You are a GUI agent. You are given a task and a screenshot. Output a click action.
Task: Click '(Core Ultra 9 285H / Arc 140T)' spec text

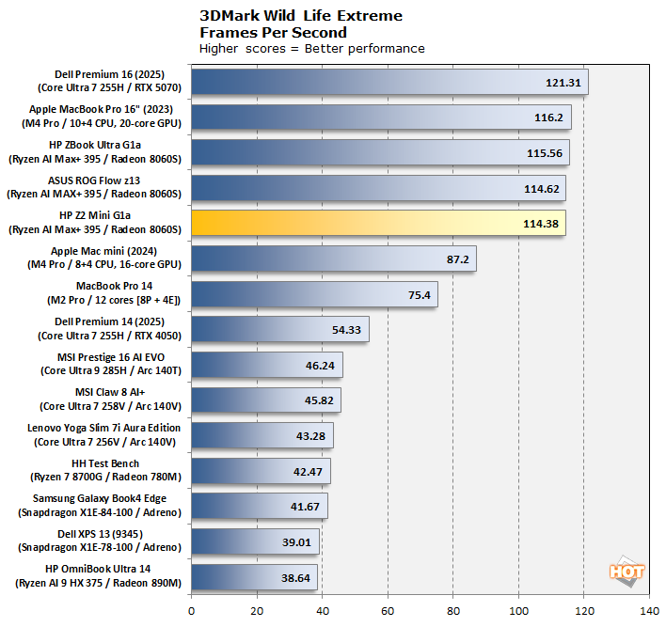[x=111, y=370]
